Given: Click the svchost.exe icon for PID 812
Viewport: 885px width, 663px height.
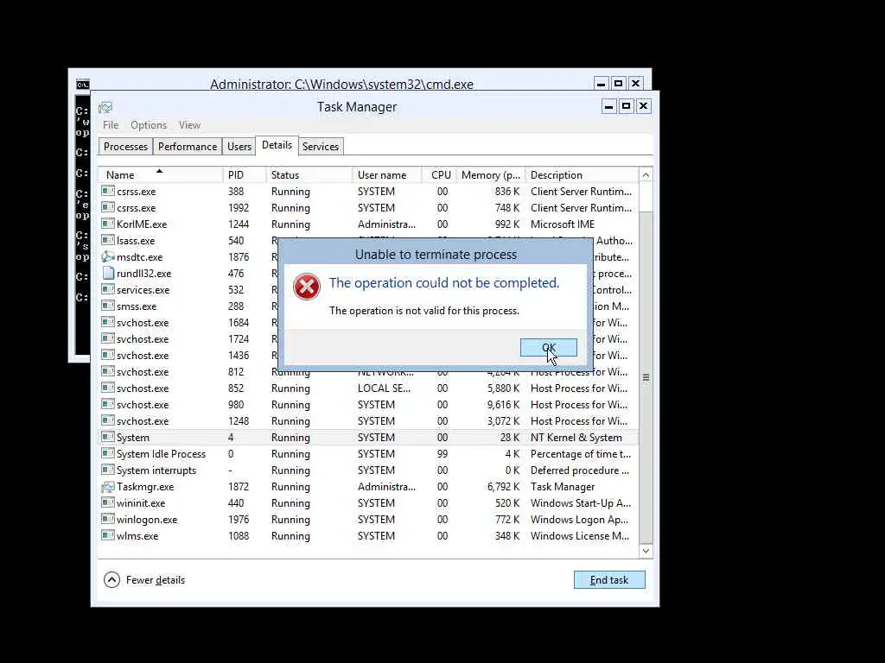Looking at the screenshot, I should (108, 371).
